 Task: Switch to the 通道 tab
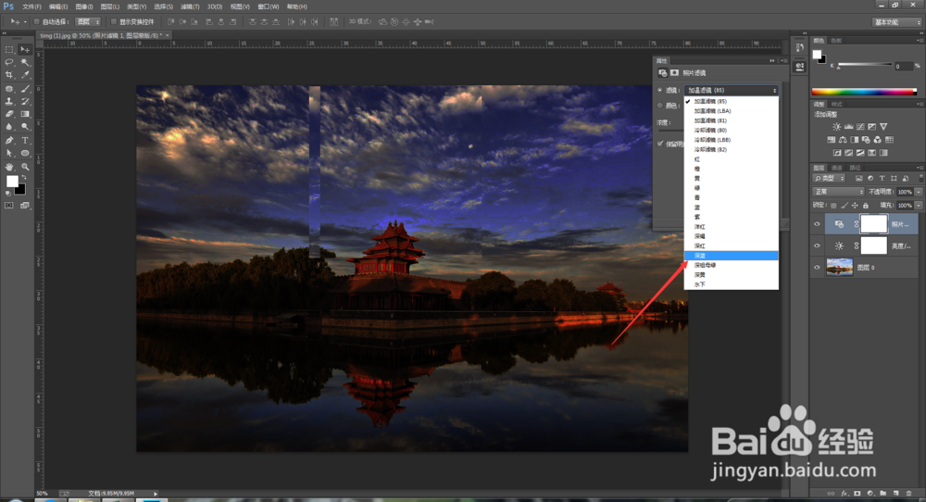(837, 168)
